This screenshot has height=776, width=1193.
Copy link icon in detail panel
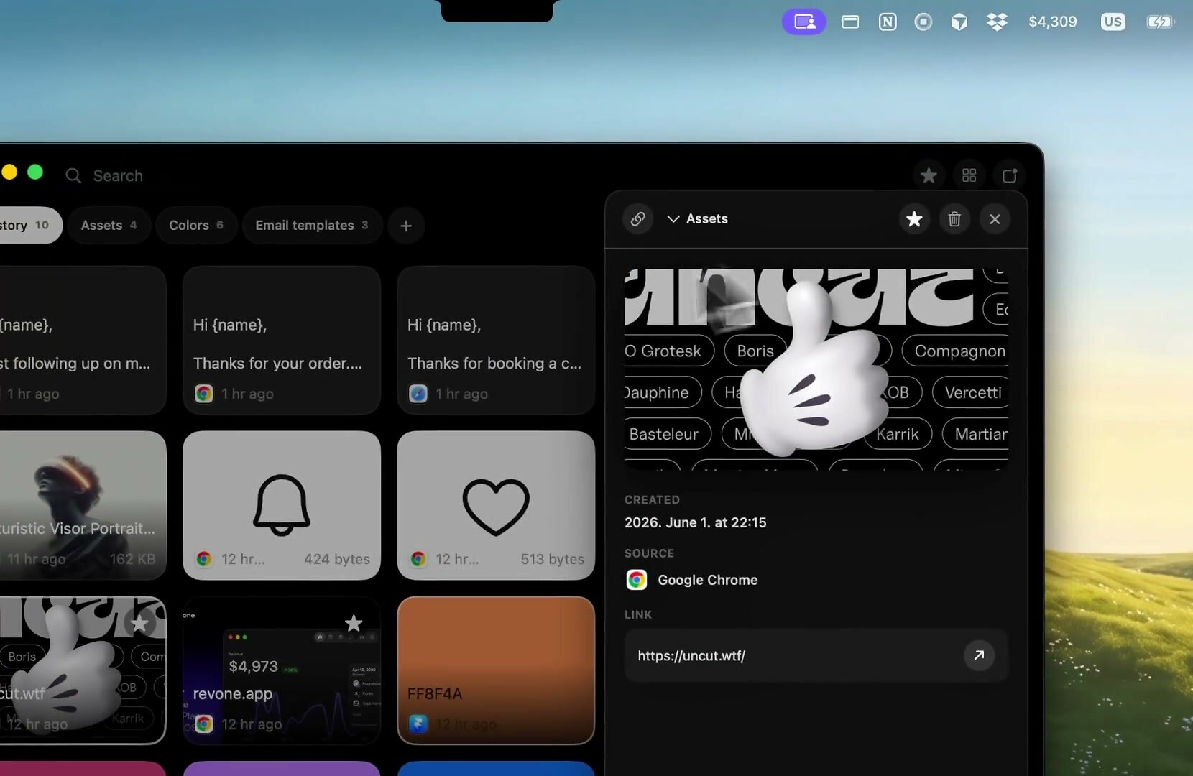(x=637, y=218)
